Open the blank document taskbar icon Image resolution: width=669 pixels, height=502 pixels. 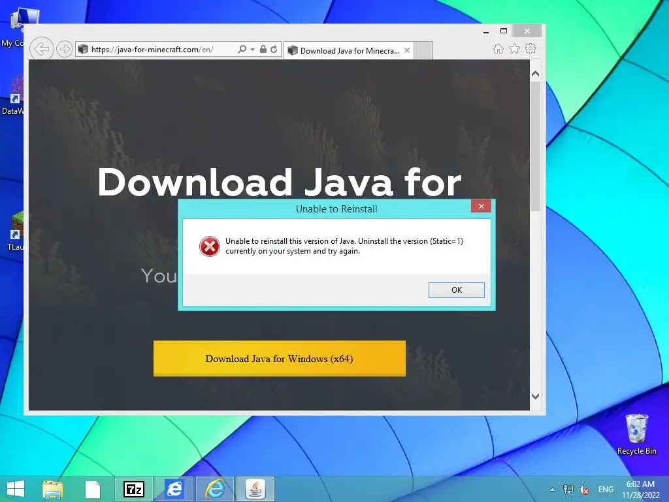93,489
